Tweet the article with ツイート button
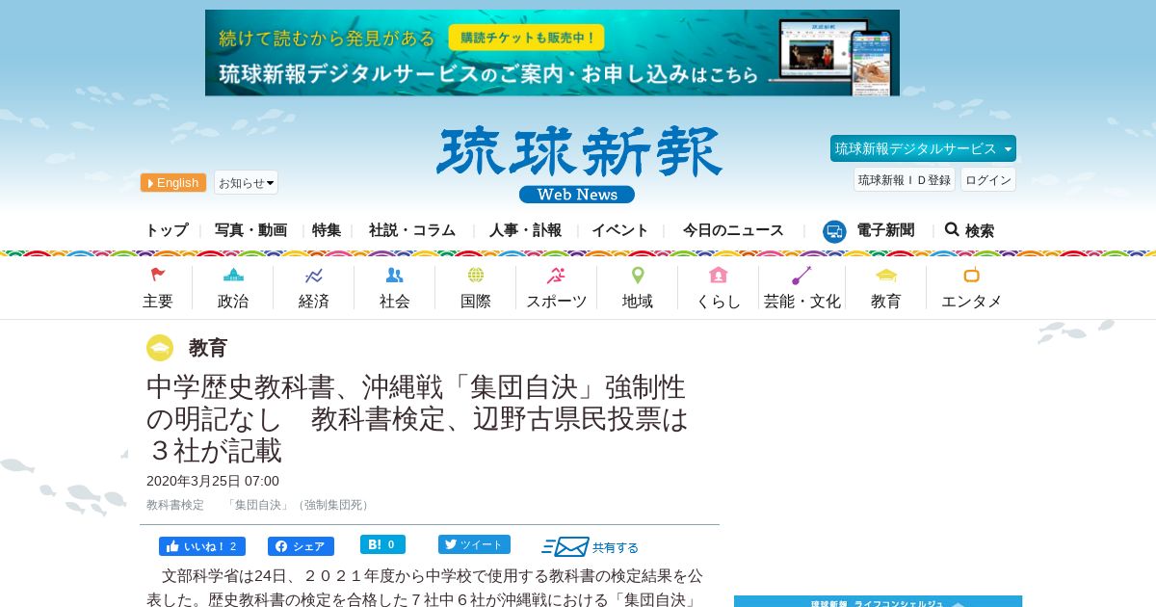Screen dimensions: 1156x607 click(x=474, y=544)
